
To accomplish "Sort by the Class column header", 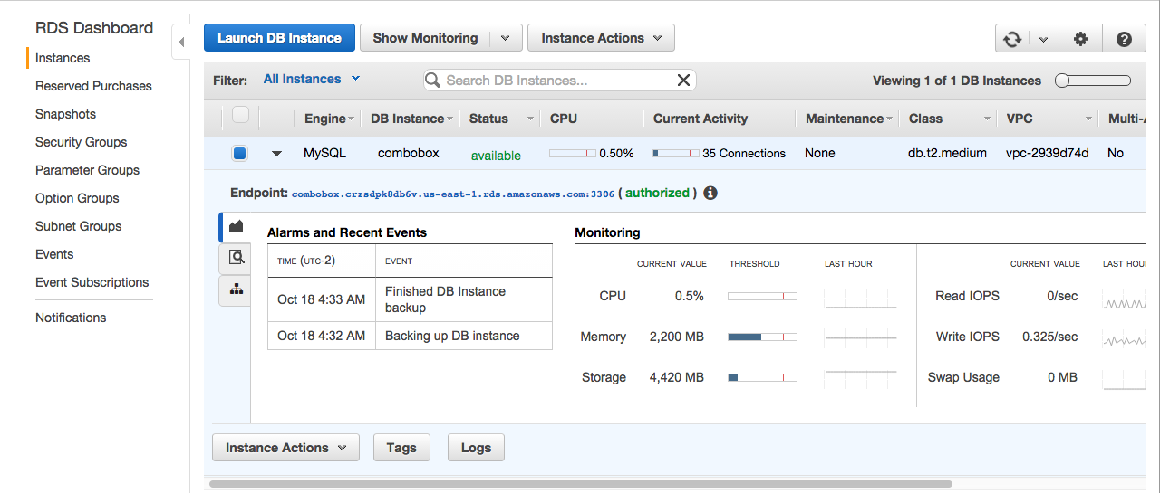I will click(x=950, y=119).
